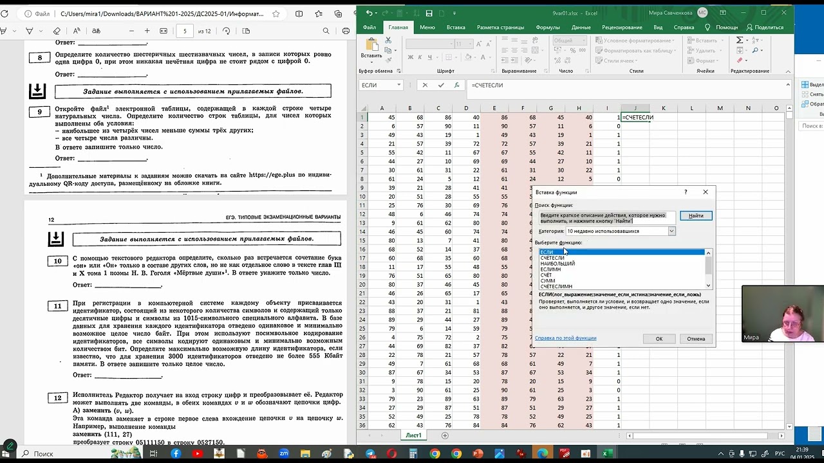Image resolution: width=824 pixels, height=463 pixels.
Task: Click the browser split screen icon
Action: pos(299,14)
